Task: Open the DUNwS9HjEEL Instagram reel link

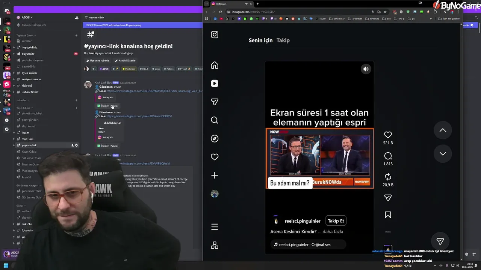Action: [x=154, y=91]
